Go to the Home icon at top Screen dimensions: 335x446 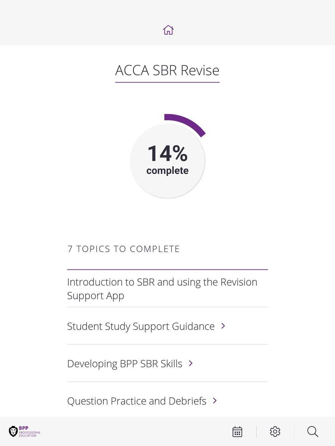click(168, 30)
